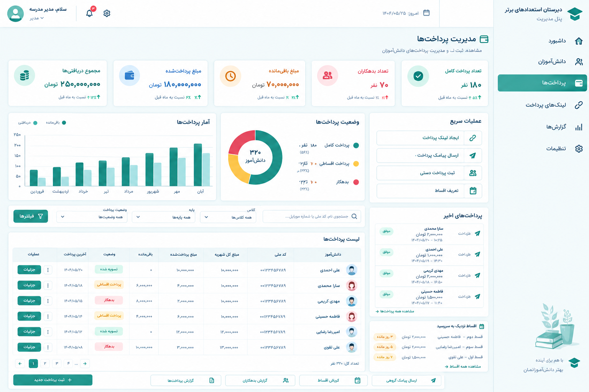Open the three-dot menu for علی تقوی

[48, 347]
